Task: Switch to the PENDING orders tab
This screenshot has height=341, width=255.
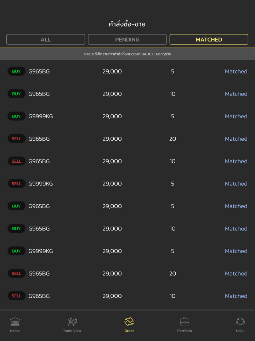Action: 127,39
